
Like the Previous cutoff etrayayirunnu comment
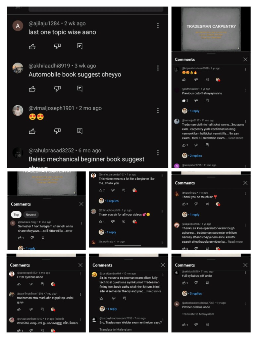tap(184, 100)
